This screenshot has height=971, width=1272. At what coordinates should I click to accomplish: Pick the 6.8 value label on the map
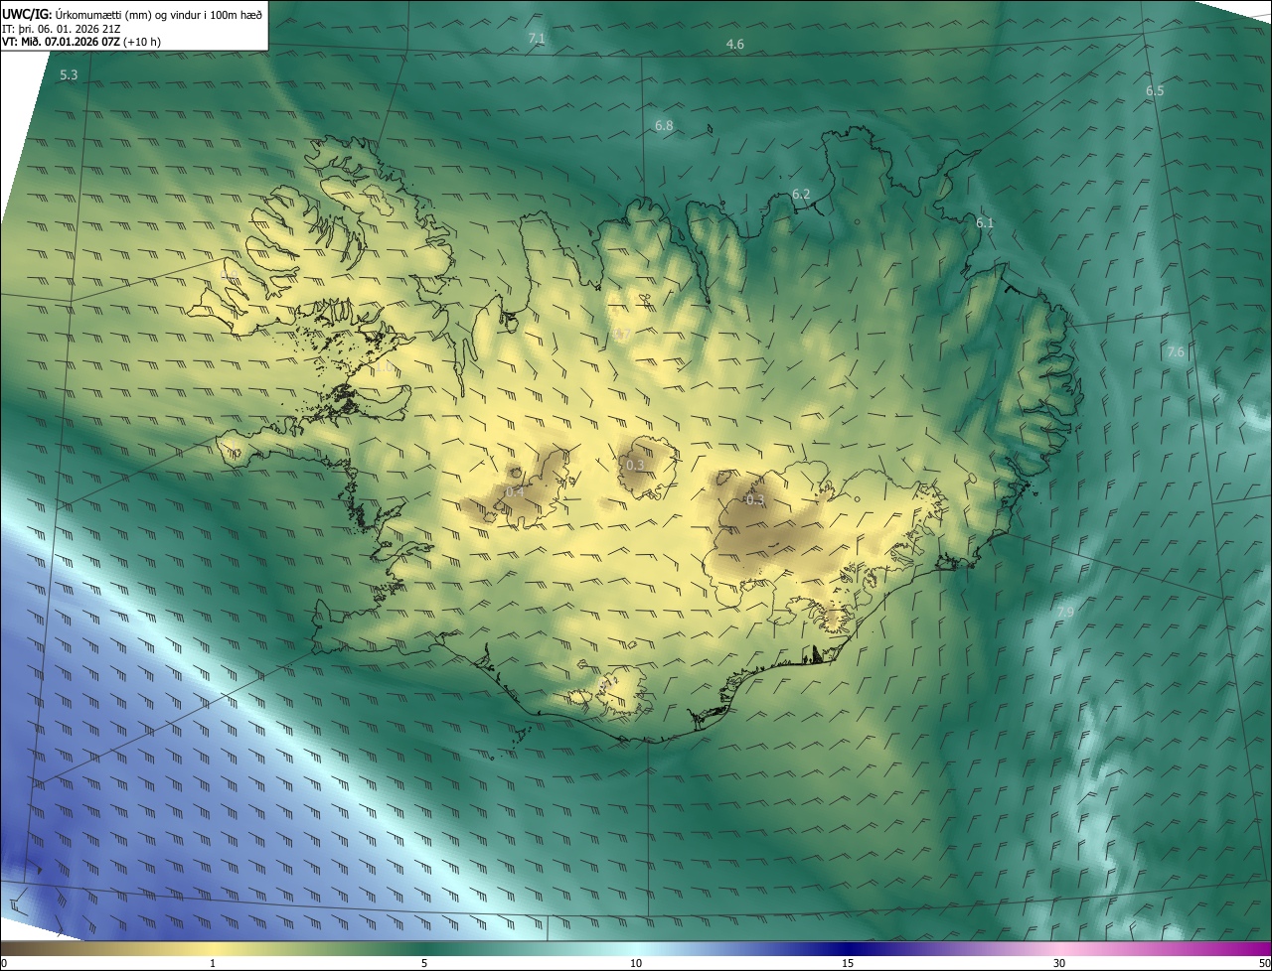point(664,126)
